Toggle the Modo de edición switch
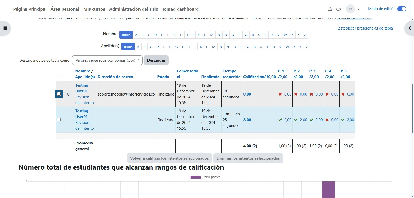Image resolution: width=414 pixels, height=198 pixels. click(402, 9)
